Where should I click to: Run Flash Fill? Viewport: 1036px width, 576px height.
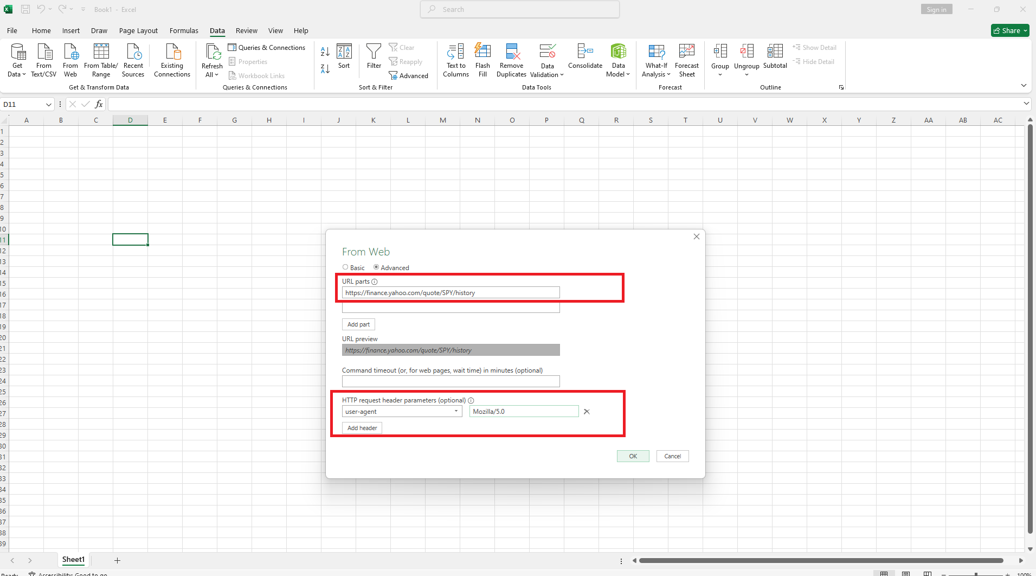[482, 60]
